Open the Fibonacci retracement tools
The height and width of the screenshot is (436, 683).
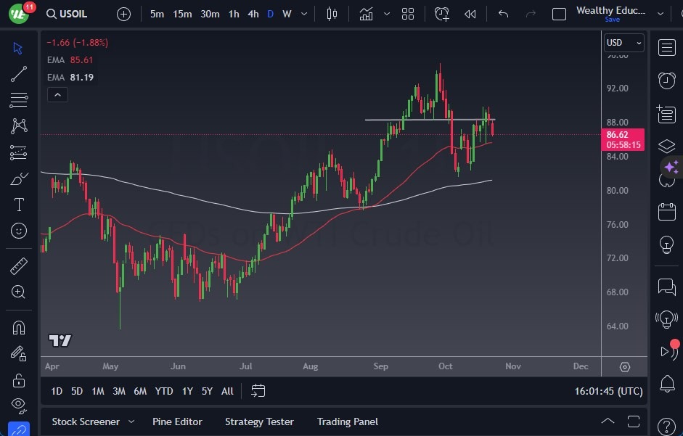pos(18,100)
